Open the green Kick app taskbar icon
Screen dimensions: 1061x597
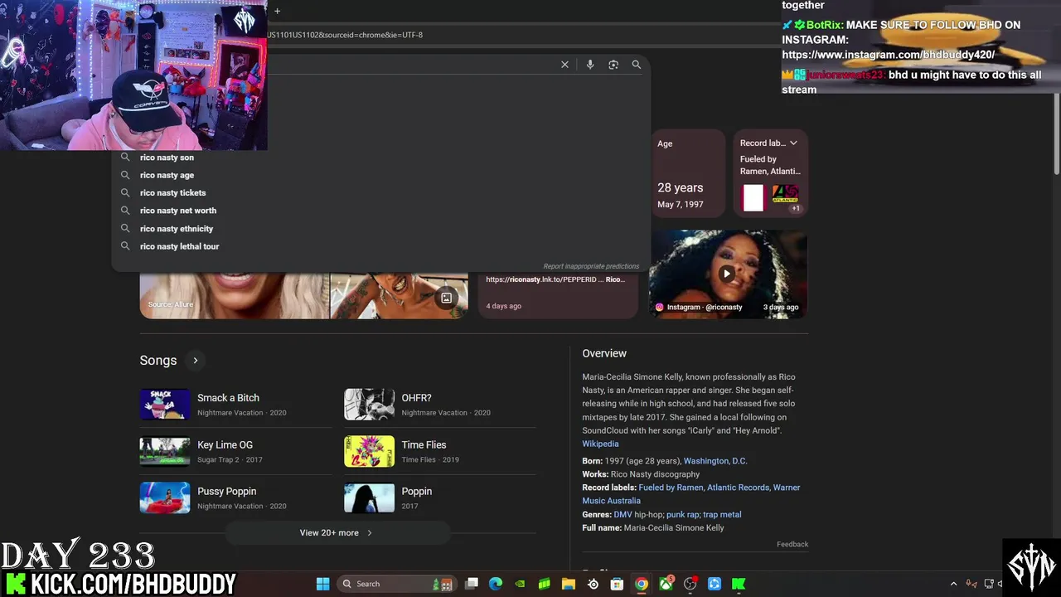739,584
